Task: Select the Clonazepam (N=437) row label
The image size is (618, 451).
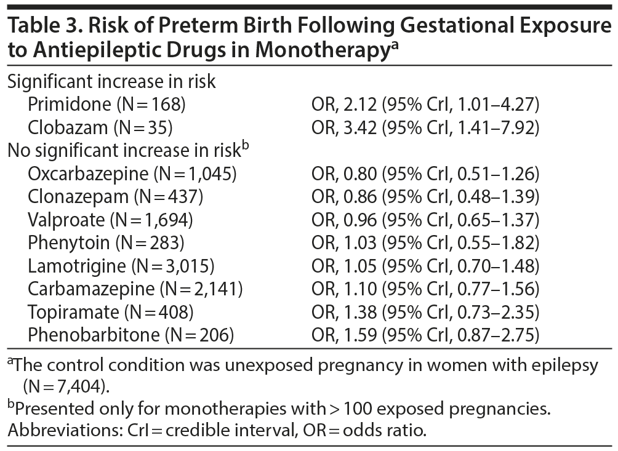Action: pos(116,197)
